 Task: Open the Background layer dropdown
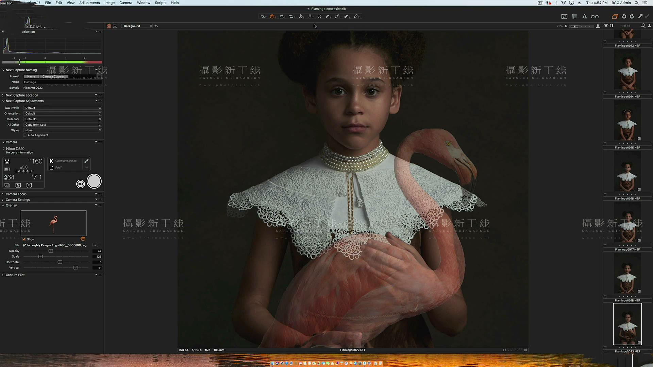tap(137, 26)
